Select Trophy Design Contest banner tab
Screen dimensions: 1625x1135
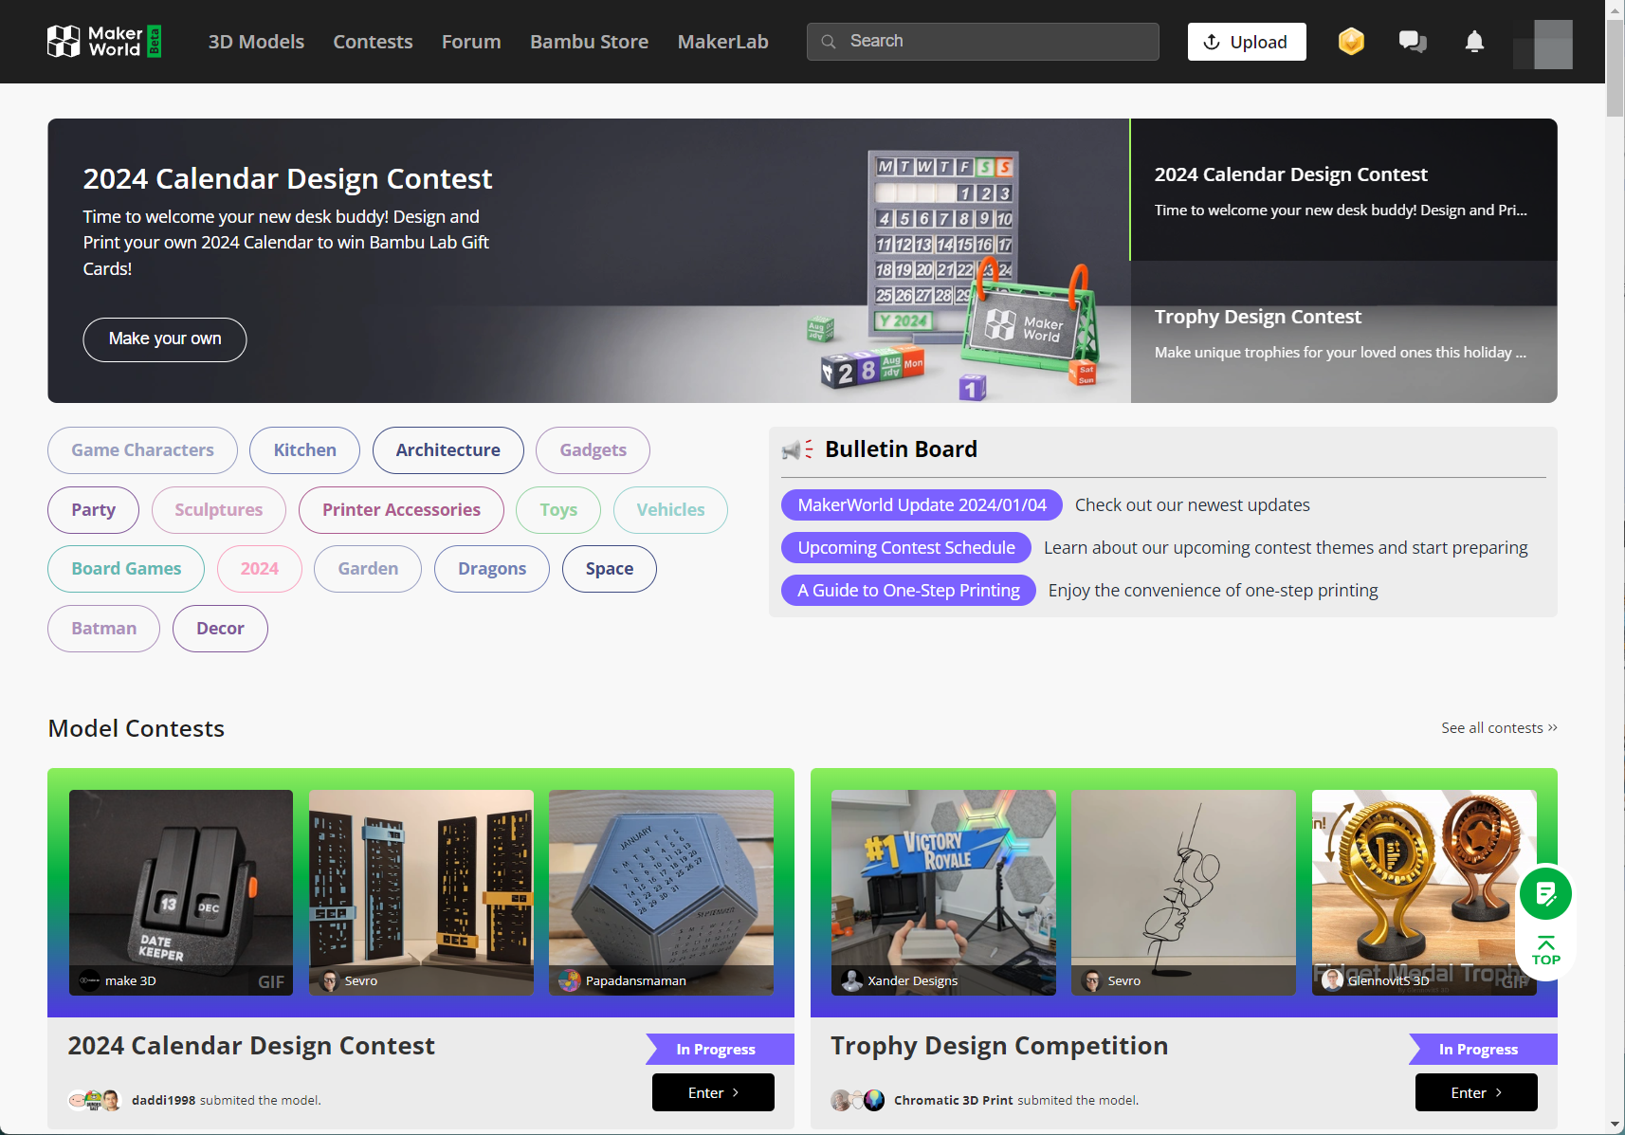(x=1343, y=332)
